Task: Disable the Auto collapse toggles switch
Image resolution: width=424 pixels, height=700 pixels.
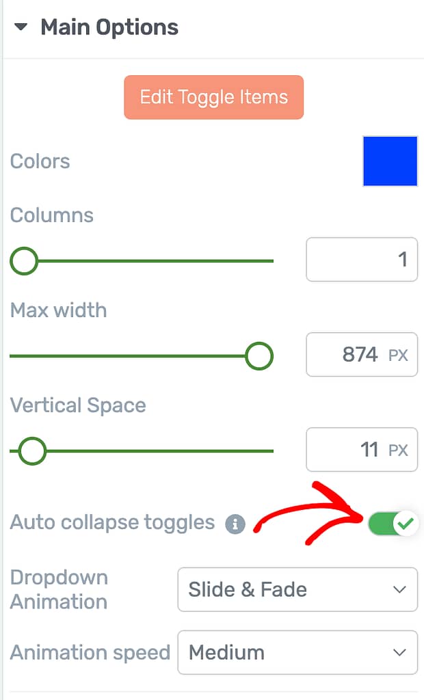Action: (393, 523)
